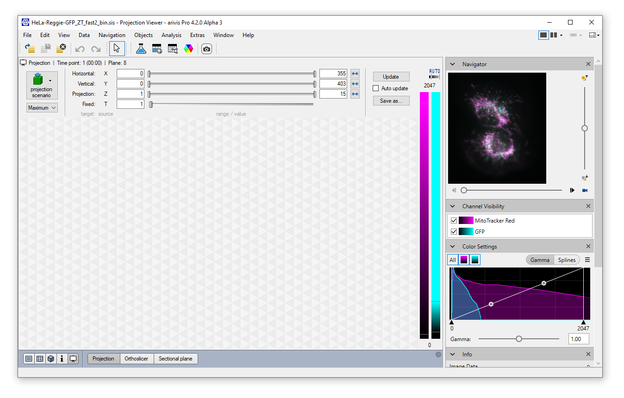The width and height of the screenshot is (624, 398).
Task: Collapse the Navigator panel
Action: click(453, 64)
